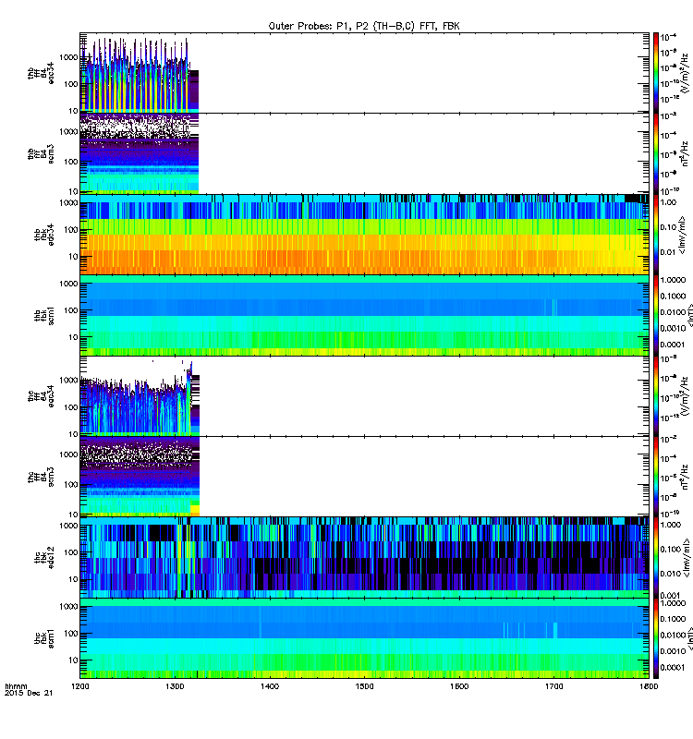Select the 1500 time axis label
Viewport: 693px width, 739px height.
[x=364, y=686]
